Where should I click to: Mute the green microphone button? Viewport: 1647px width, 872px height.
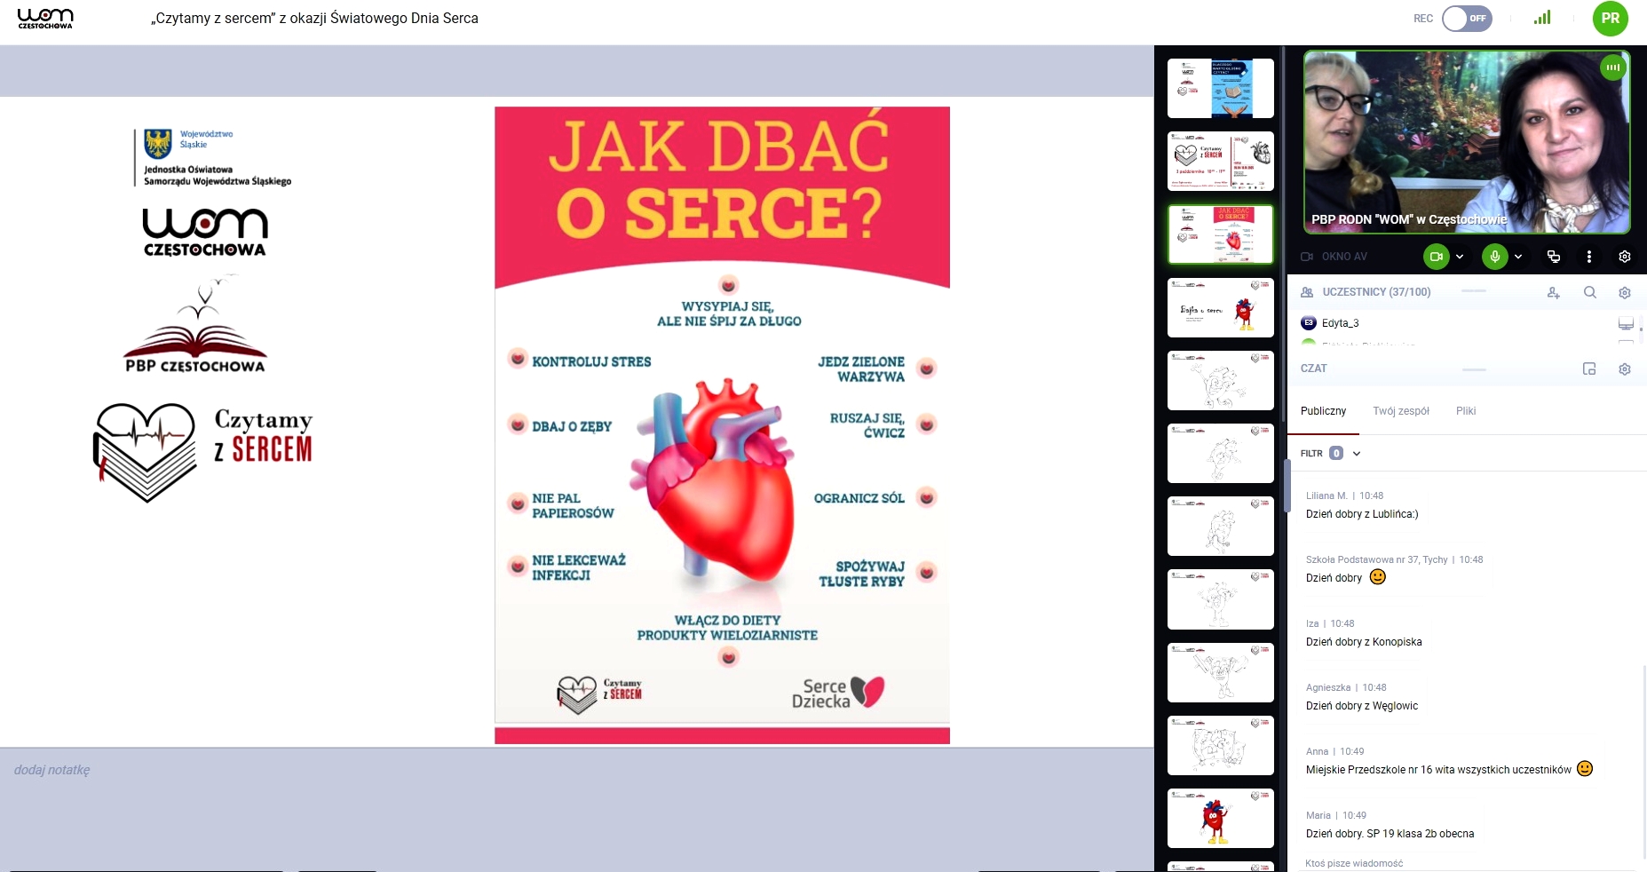click(x=1494, y=257)
